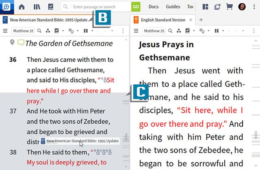The width and height of the screenshot is (260, 170).
Task: Click the green note icon beside Gethsemane heading
Action: pyautogui.click(x=21, y=43)
